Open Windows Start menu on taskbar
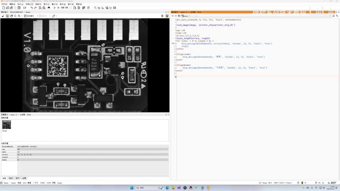The height and width of the screenshot is (191, 340). [132, 188]
